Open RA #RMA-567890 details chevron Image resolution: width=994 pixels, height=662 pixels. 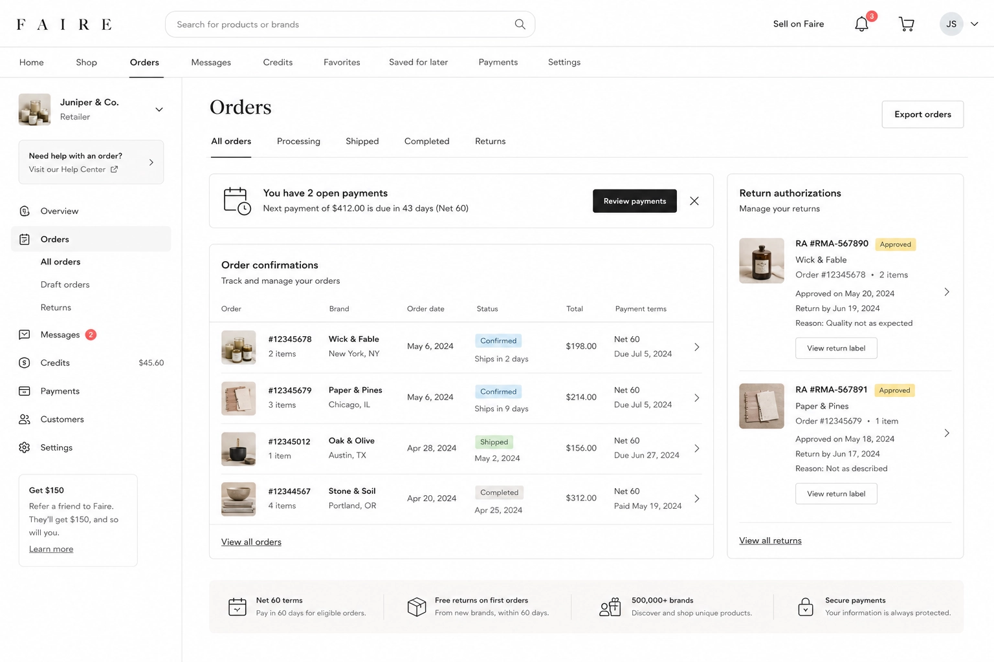tap(947, 292)
